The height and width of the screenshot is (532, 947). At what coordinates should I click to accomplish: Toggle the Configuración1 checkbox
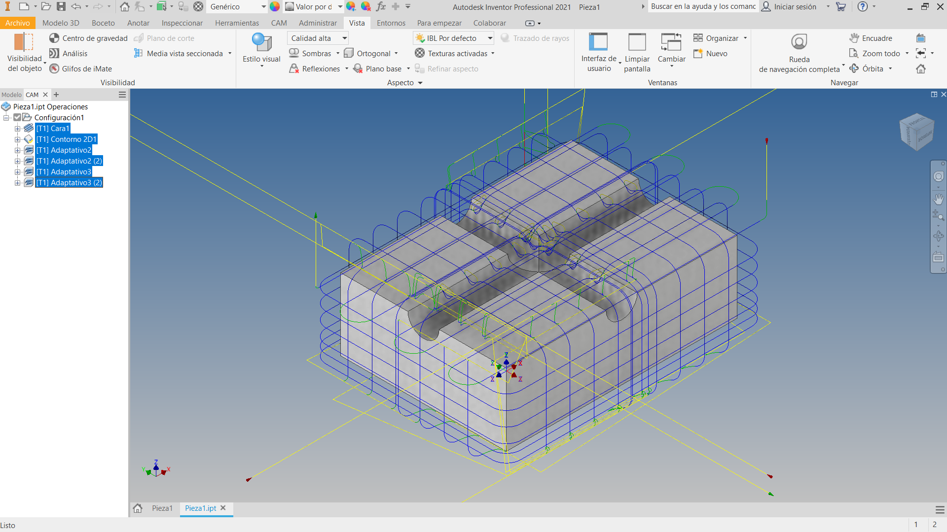(17, 117)
